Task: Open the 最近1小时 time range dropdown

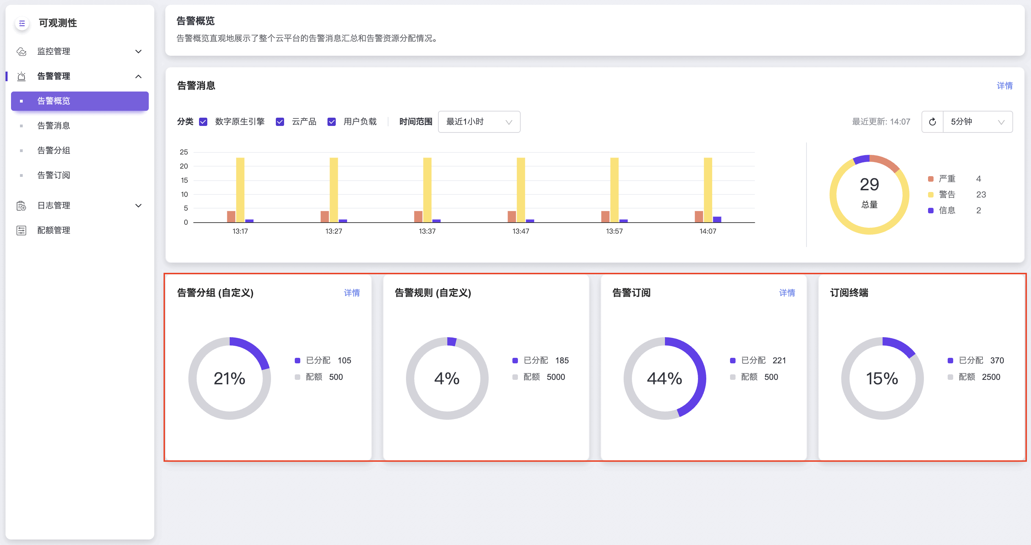Action: click(x=479, y=122)
